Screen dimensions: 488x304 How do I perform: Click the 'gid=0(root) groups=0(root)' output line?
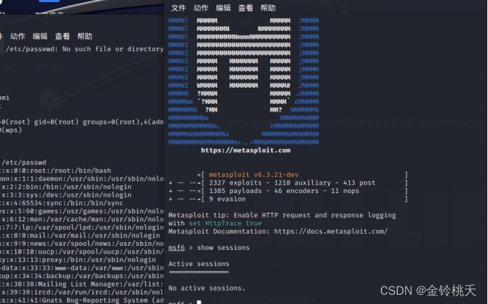tap(82, 122)
